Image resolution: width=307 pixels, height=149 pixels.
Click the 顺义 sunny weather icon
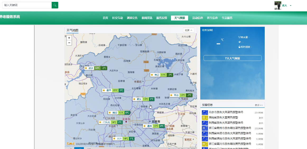(134, 99)
